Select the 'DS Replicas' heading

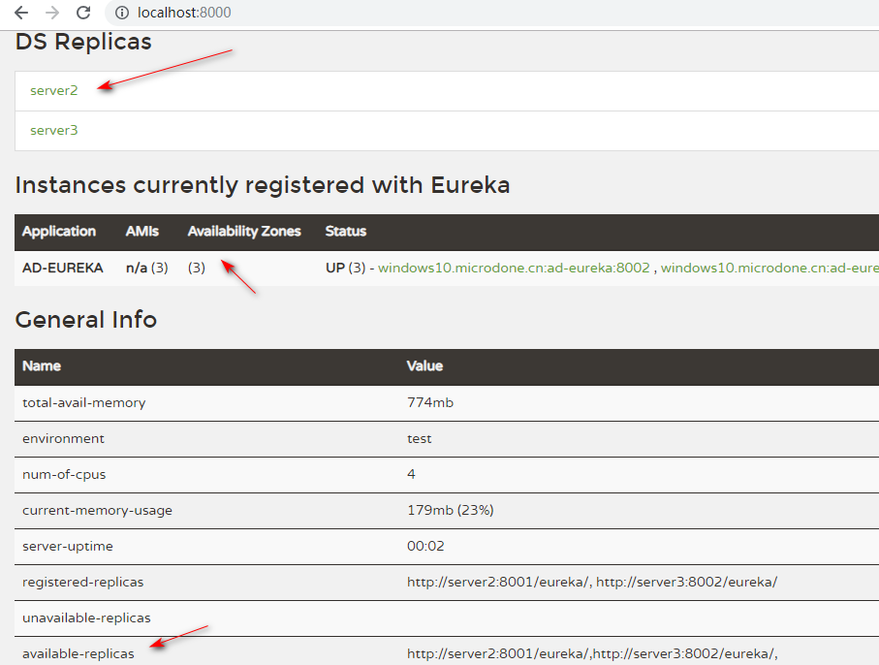[x=83, y=42]
